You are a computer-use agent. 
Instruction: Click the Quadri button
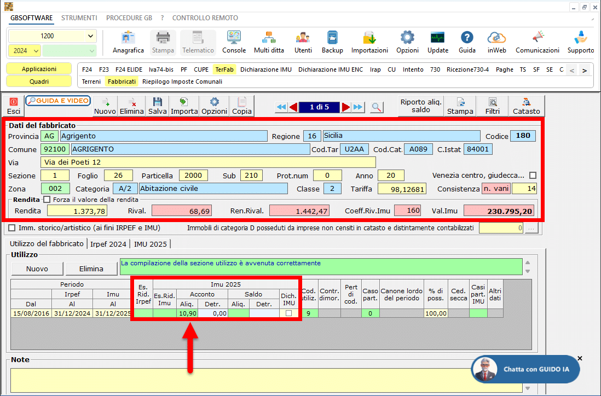(39, 81)
